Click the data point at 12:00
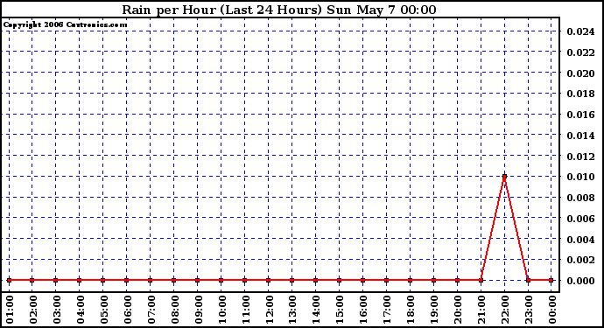This screenshot has height=328, width=604. (269, 280)
